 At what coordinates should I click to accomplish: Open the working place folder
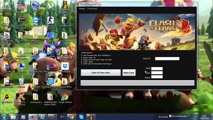click(36, 98)
